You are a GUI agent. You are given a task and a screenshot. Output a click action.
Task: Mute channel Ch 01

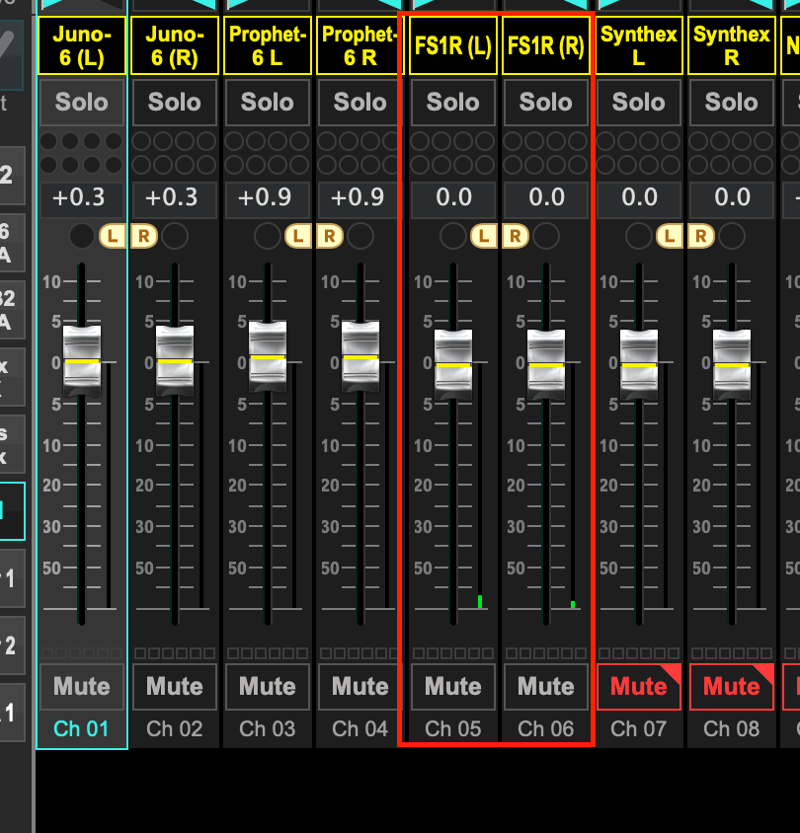pyautogui.click(x=82, y=686)
